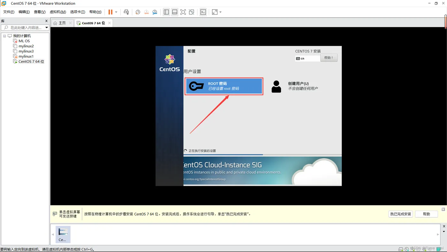
Task: Open the 帮助(H) menu
Action: [x=95, y=12]
